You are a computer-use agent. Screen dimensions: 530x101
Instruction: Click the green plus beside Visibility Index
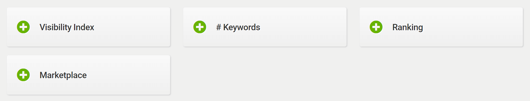[23, 27]
